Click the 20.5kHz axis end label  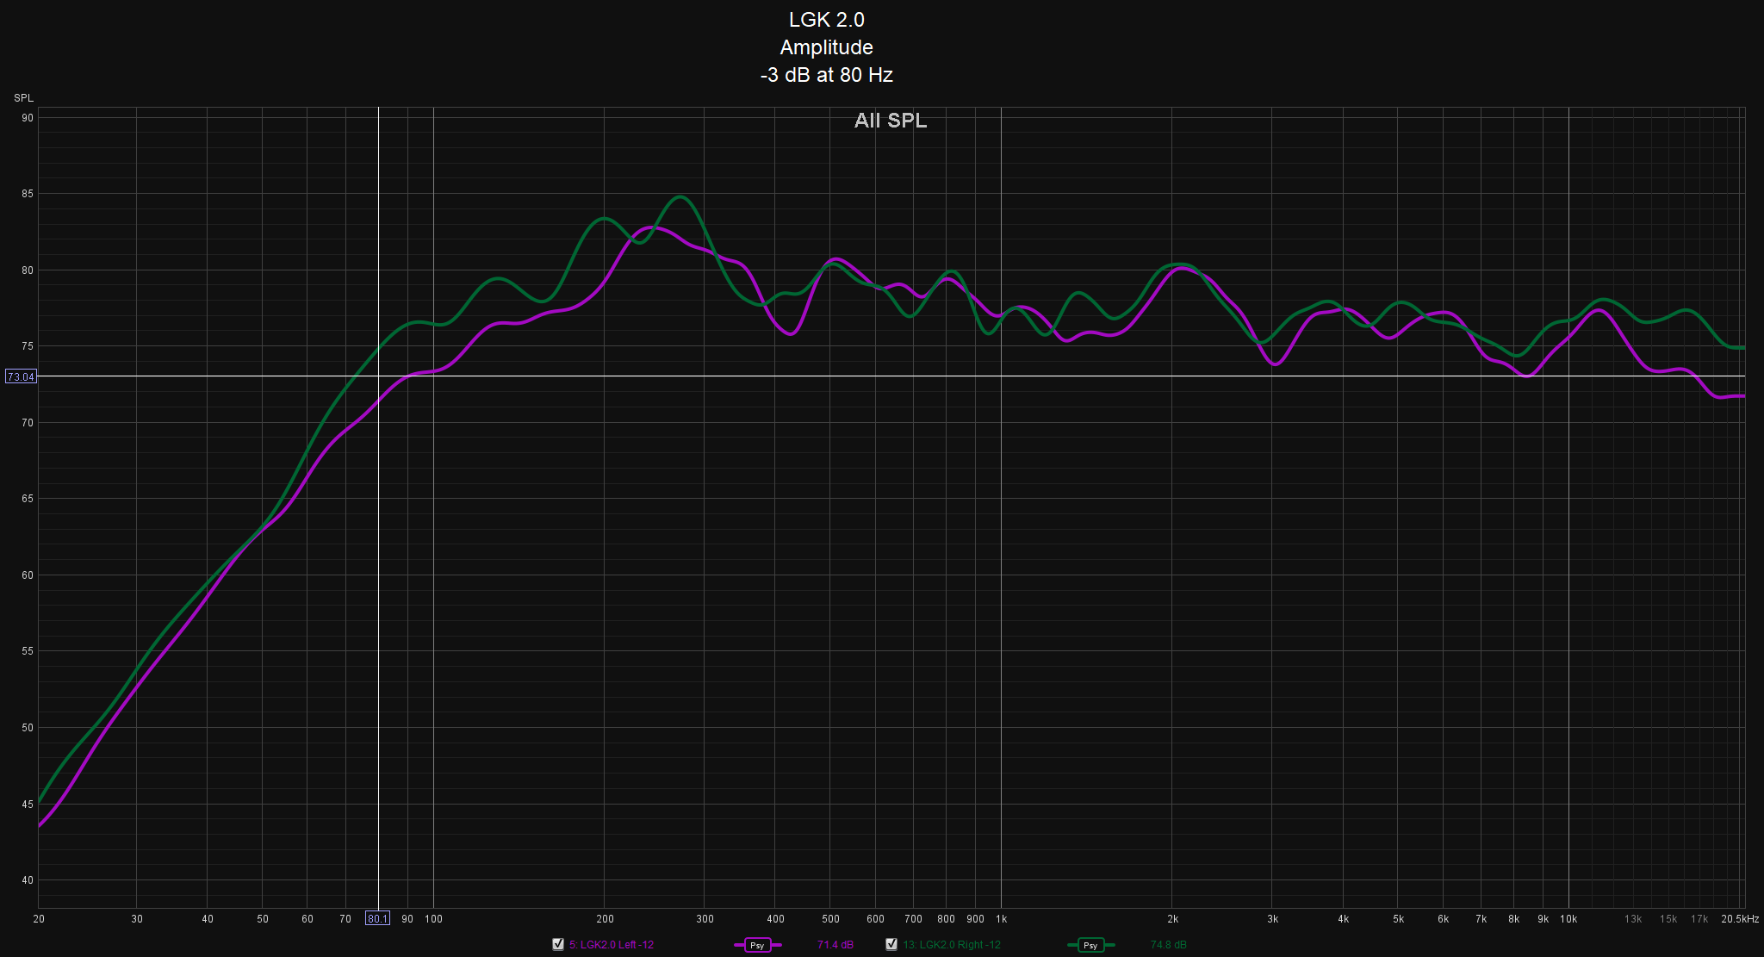pos(1740,919)
